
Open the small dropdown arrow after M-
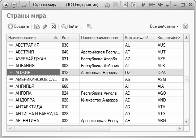click(x=167, y=6)
